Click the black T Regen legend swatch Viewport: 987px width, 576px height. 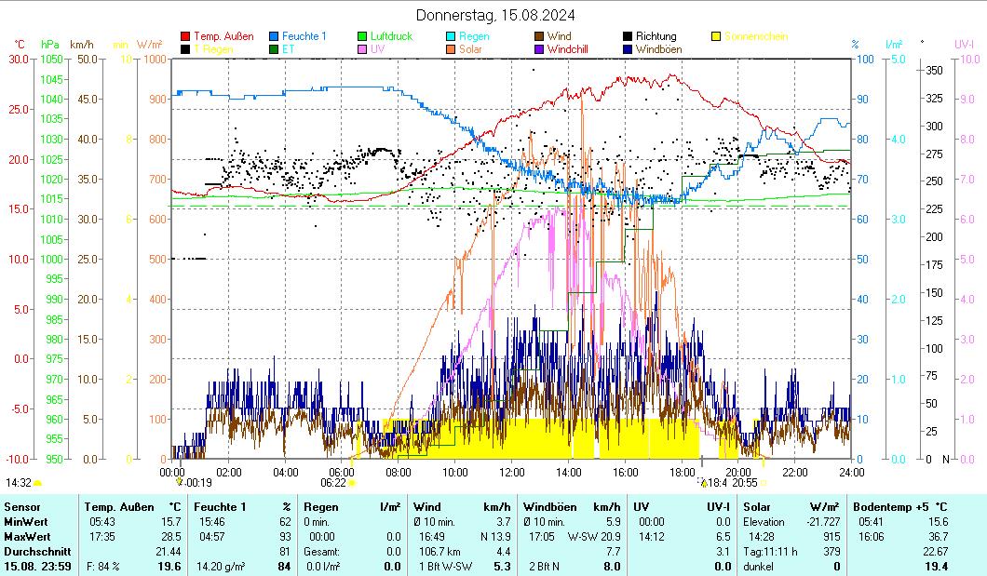[185, 49]
